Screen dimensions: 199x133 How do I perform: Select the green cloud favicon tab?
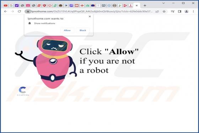(x=87, y=6)
